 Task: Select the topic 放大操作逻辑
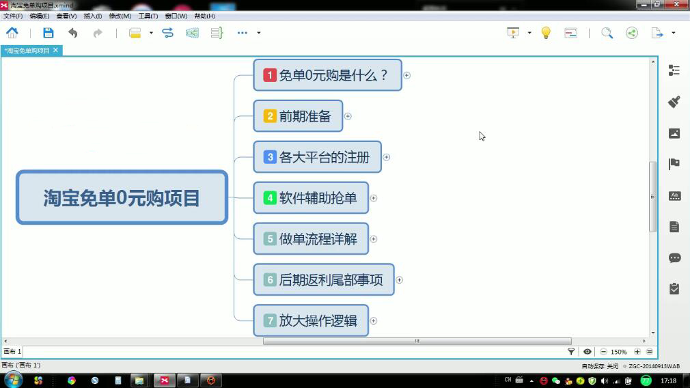(x=311, y=320)
